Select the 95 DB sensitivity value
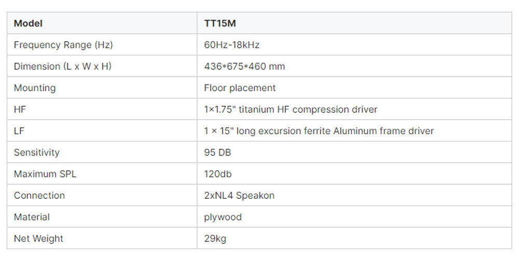Image resolution: width=519 pixels, height=262 pixels. tap(217, 152)
